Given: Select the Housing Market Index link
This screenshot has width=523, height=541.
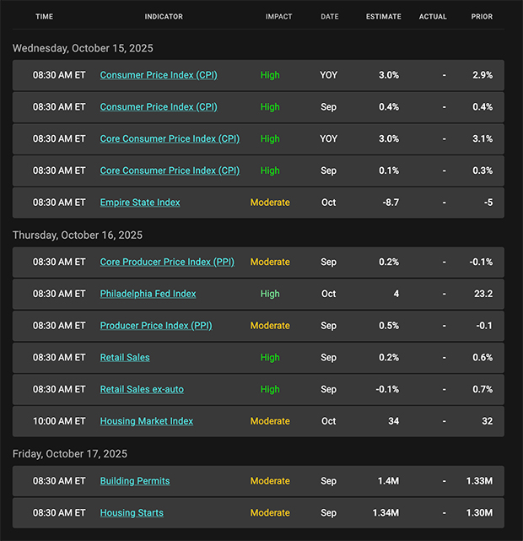Looking at the screenshot, I should coord(147,421).
